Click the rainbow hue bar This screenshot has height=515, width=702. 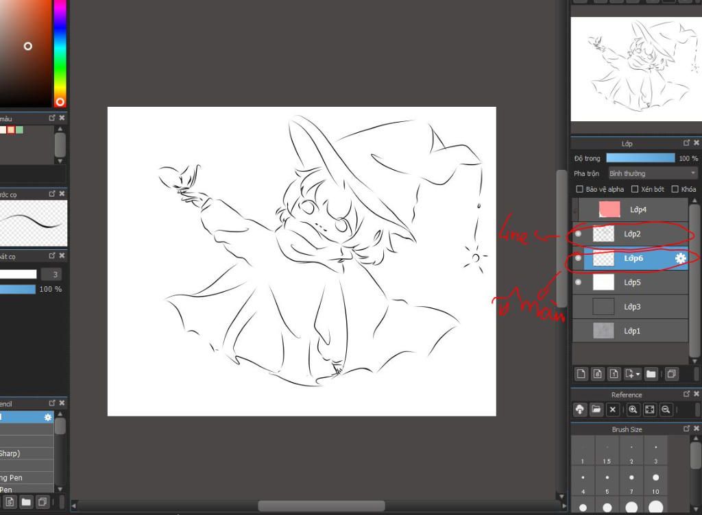pos(60,53)
